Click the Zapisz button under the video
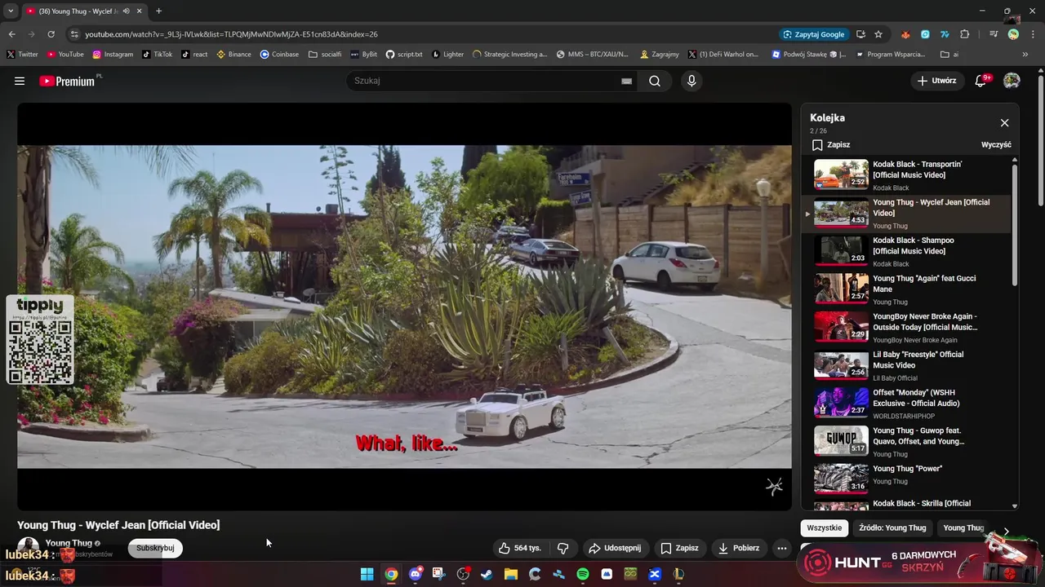This screenshot has height=587, width=1045. (x=679, y=548)
